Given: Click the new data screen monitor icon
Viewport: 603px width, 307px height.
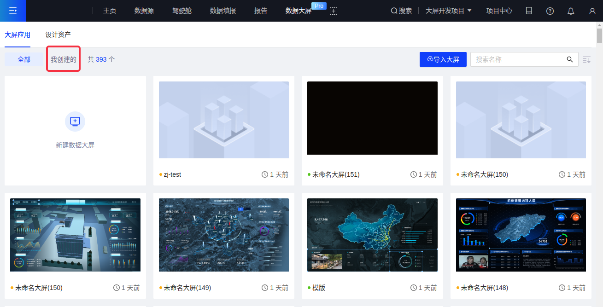Looking at the screenshot, I should click(75, 122).
